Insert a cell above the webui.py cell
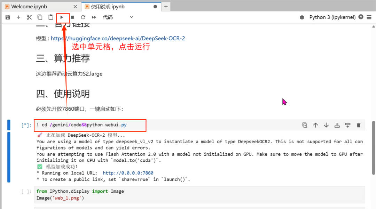The image size is (376, 209). (x=337, y=125)
